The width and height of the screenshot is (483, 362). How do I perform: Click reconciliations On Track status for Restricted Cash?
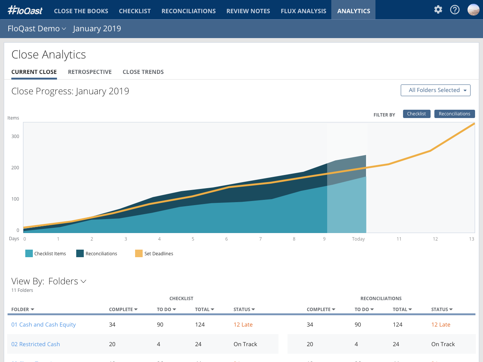pos(443,344)
